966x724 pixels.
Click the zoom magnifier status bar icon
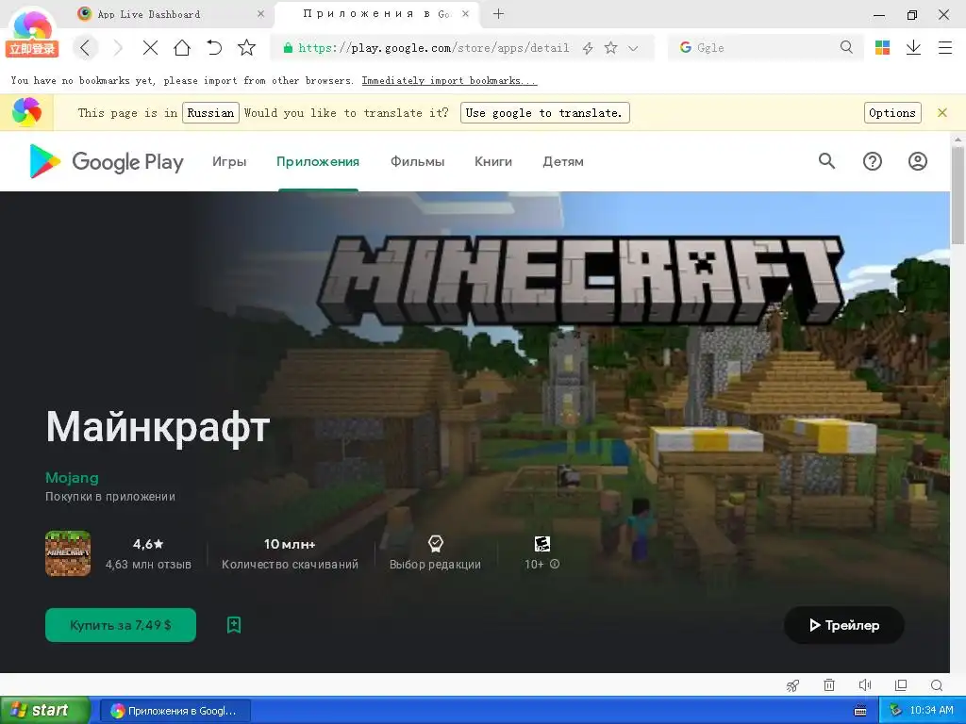[x=937, y=685]
